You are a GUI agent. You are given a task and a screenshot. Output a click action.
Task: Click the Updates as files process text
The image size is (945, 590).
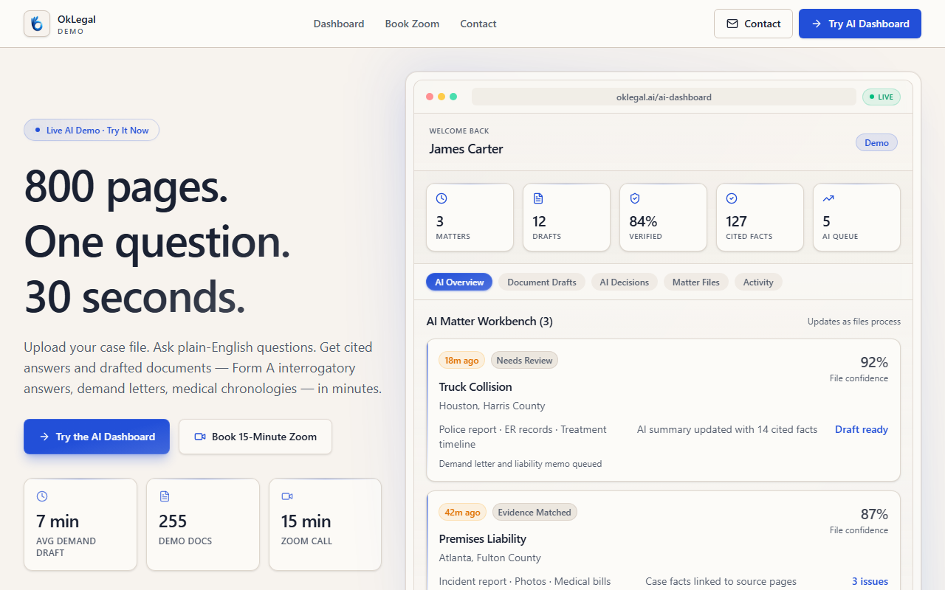(854, 322)
